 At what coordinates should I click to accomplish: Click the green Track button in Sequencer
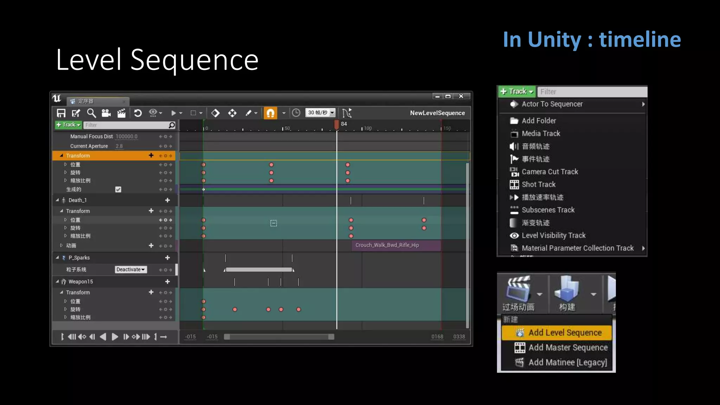click(68, 125)
